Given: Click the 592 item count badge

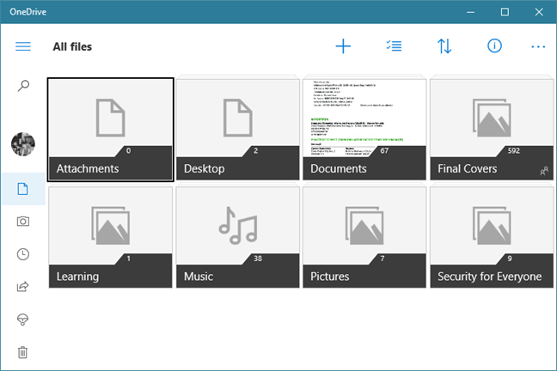Looking at the screenshot, I should click(x=514, y=150).
